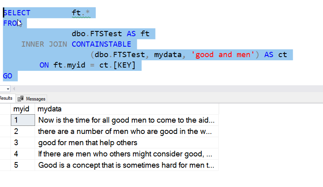Select the myid cell containing 2
The width and height of the screenshot is (323, 187).
(22, 131)
